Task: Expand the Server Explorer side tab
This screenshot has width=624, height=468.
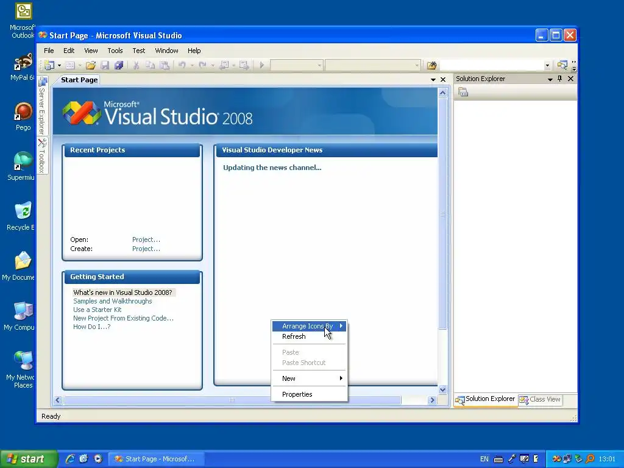Action: (x=42, y=105)
